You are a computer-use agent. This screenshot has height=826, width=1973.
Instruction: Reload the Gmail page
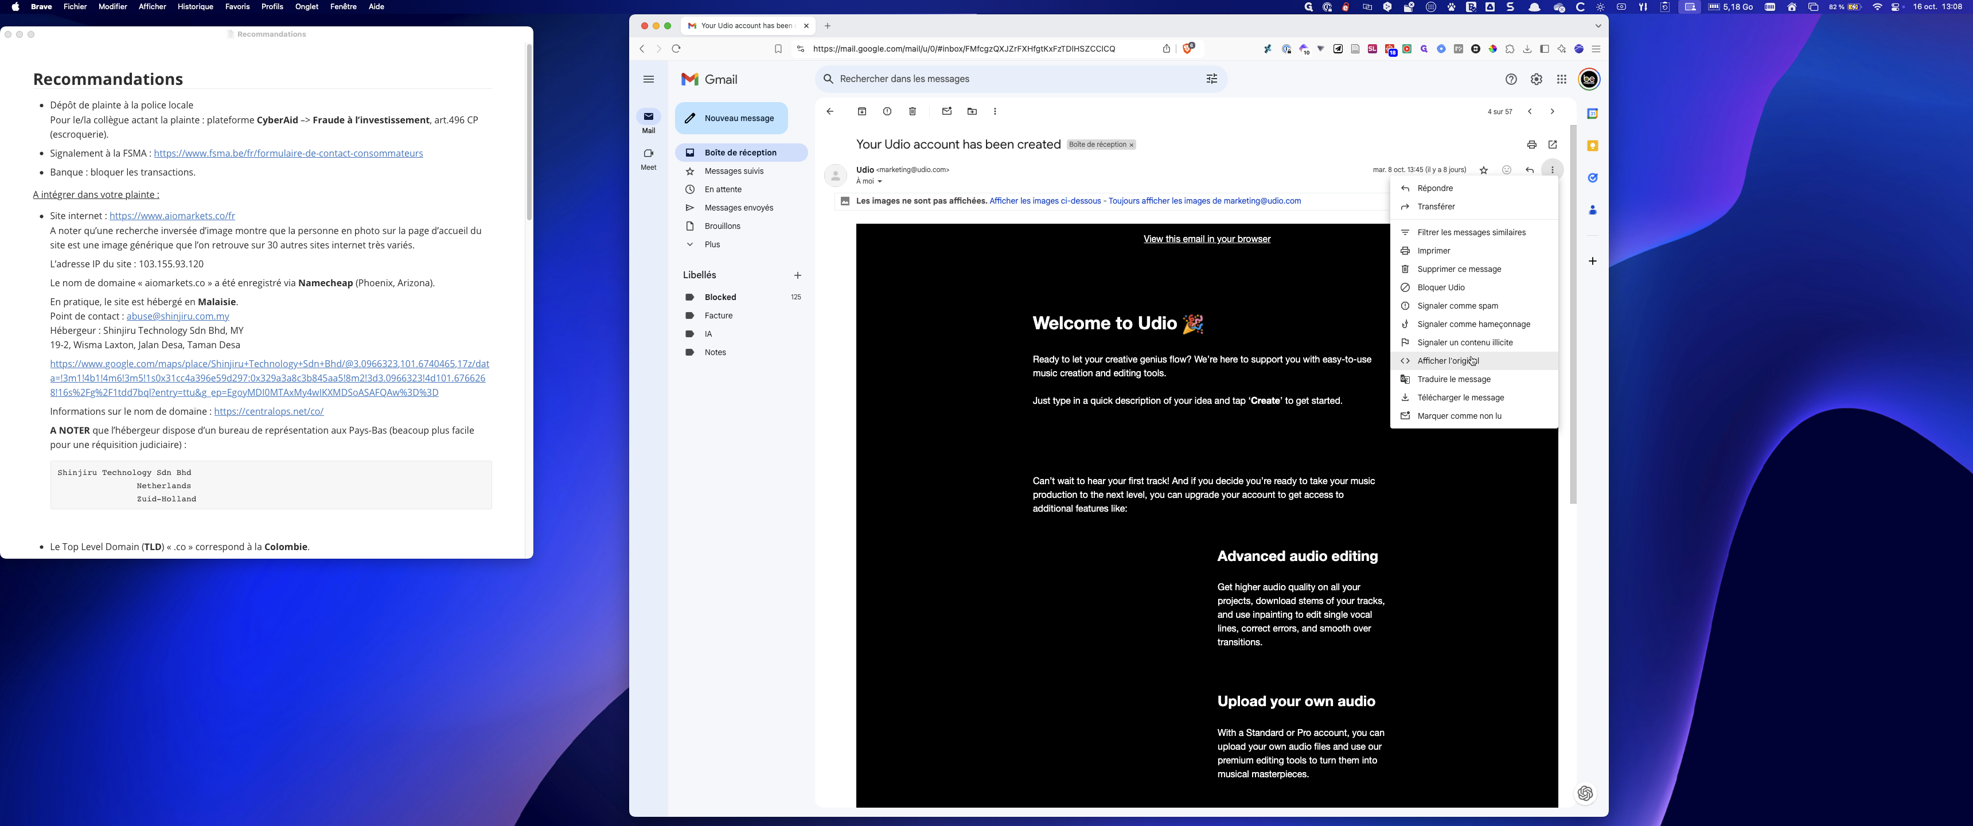click(676, 49)
